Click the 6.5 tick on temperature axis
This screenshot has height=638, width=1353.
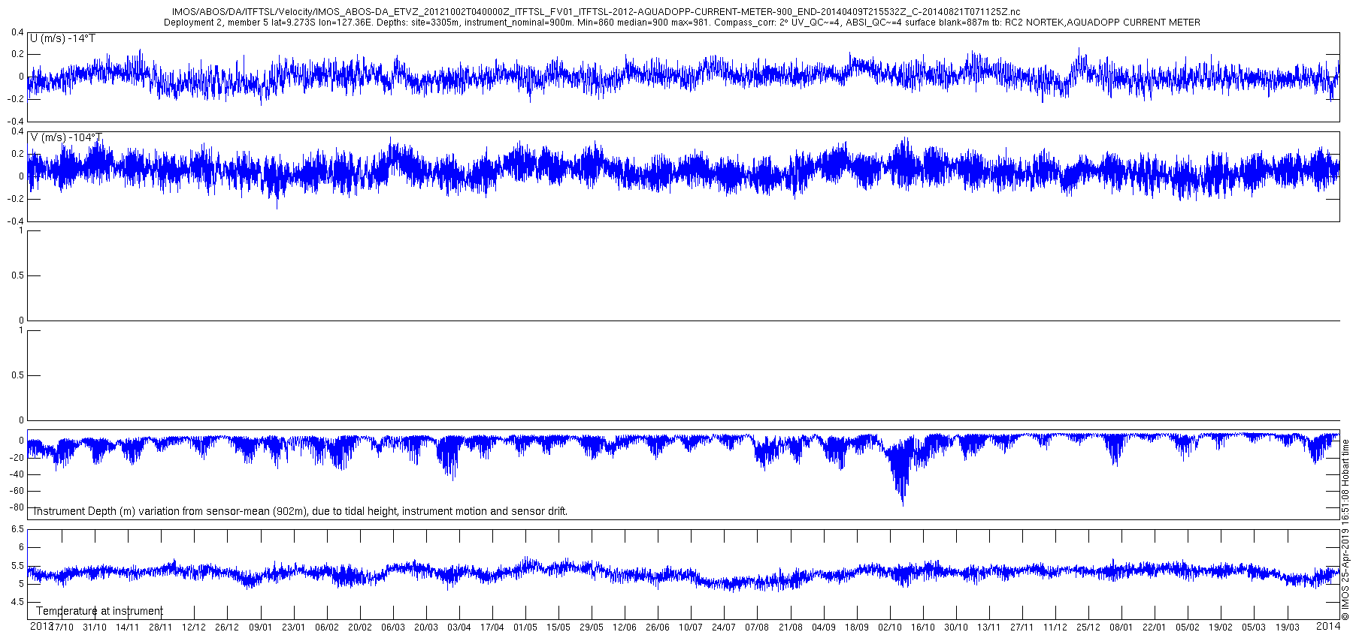17,529
